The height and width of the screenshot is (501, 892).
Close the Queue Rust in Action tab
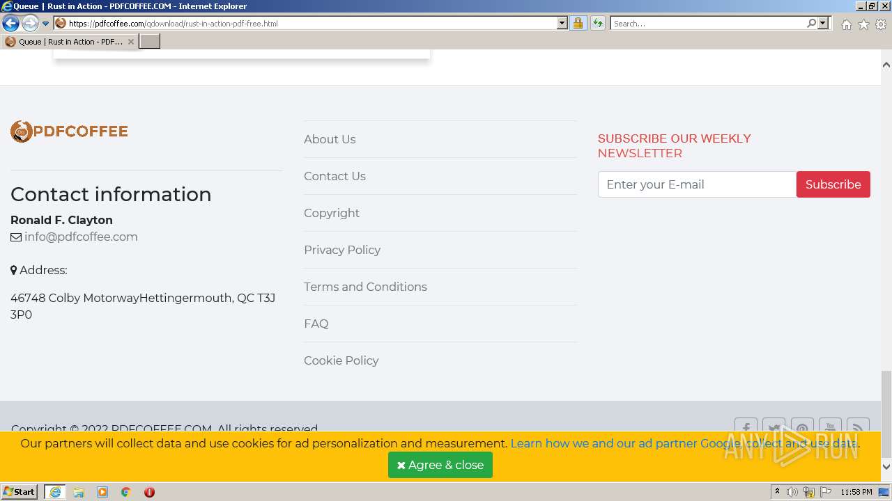click(x=131, y=42)
